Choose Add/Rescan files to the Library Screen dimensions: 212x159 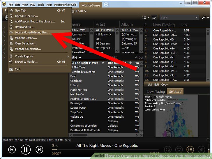pyautogui.click(x=40, y=22)
